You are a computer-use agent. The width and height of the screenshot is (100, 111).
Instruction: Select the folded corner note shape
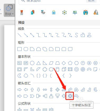tap(96, 69)
